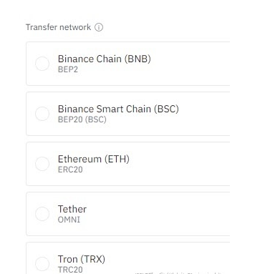Select the Binance Chain (BNB) radio button
This screenshot has height=274, width=270.
tap(42, 64)
